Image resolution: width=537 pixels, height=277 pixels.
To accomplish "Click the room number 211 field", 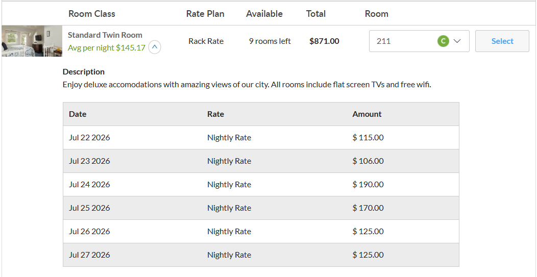I will coord(419,41).
